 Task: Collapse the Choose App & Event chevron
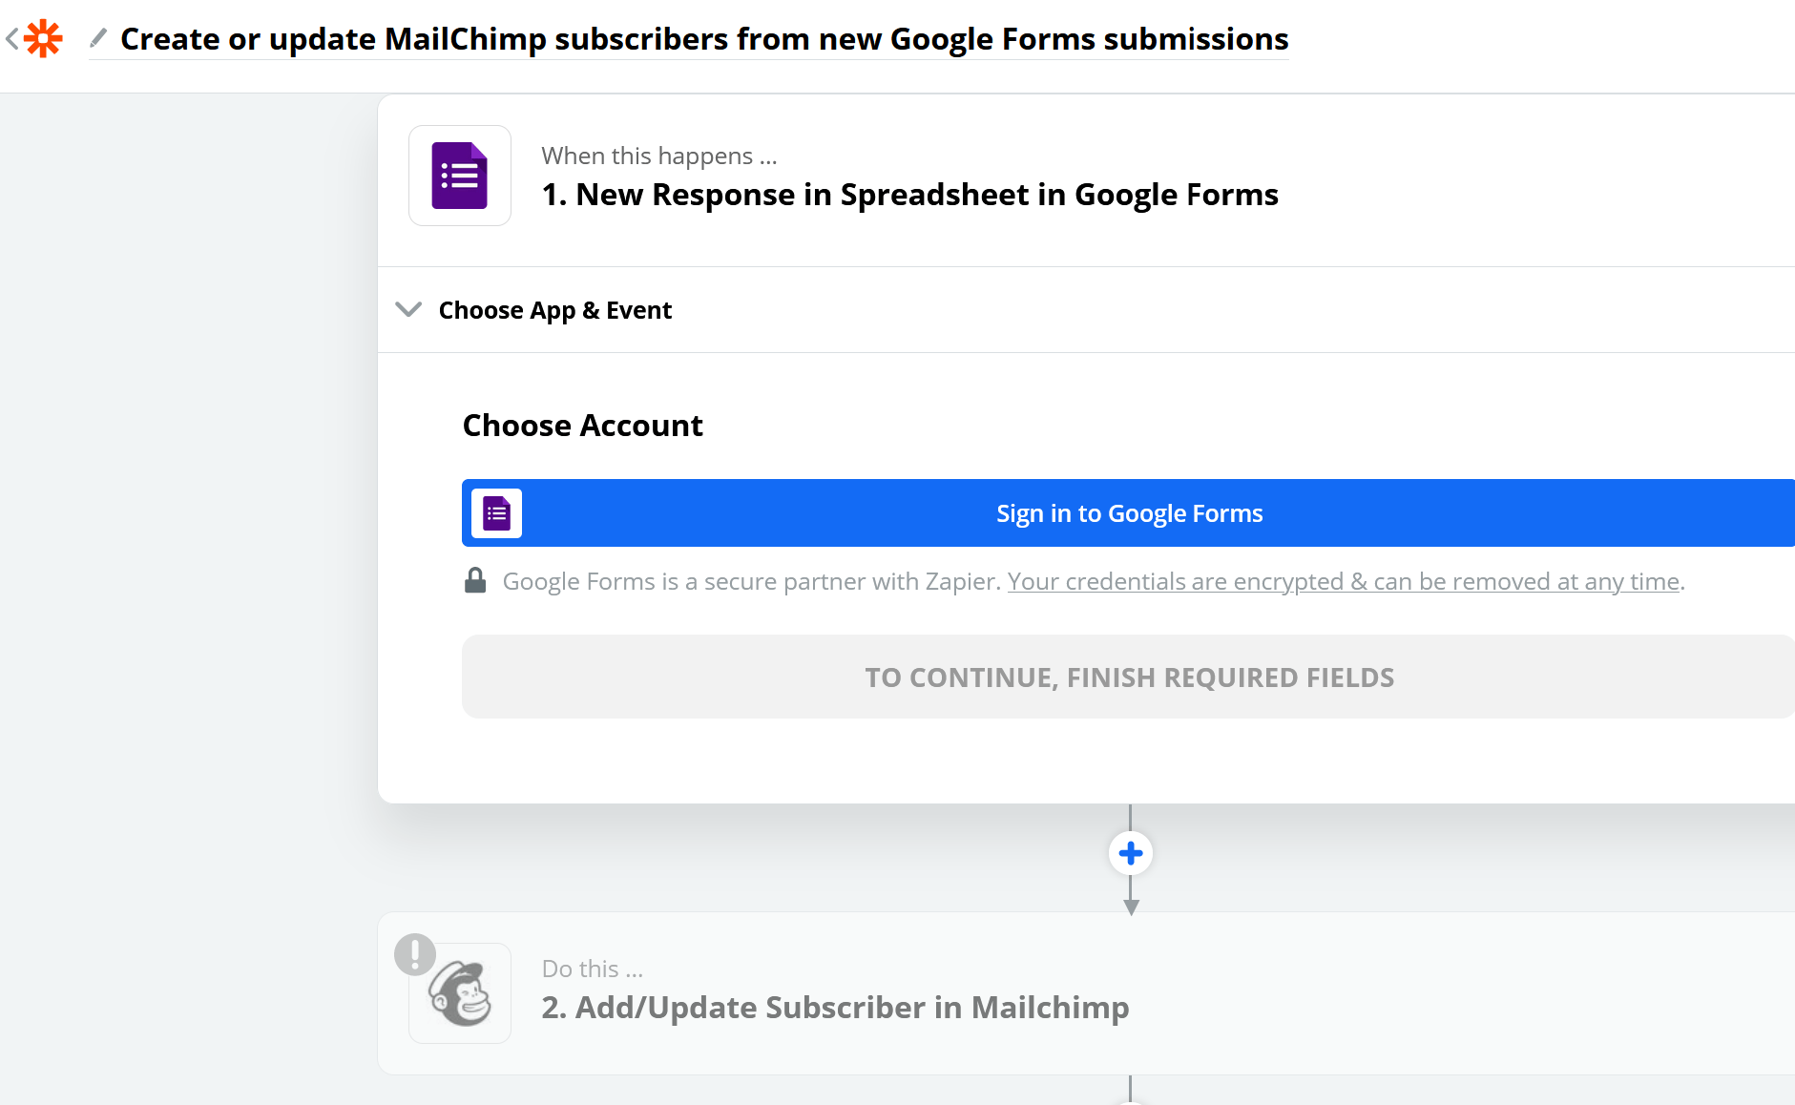[408, 309]
